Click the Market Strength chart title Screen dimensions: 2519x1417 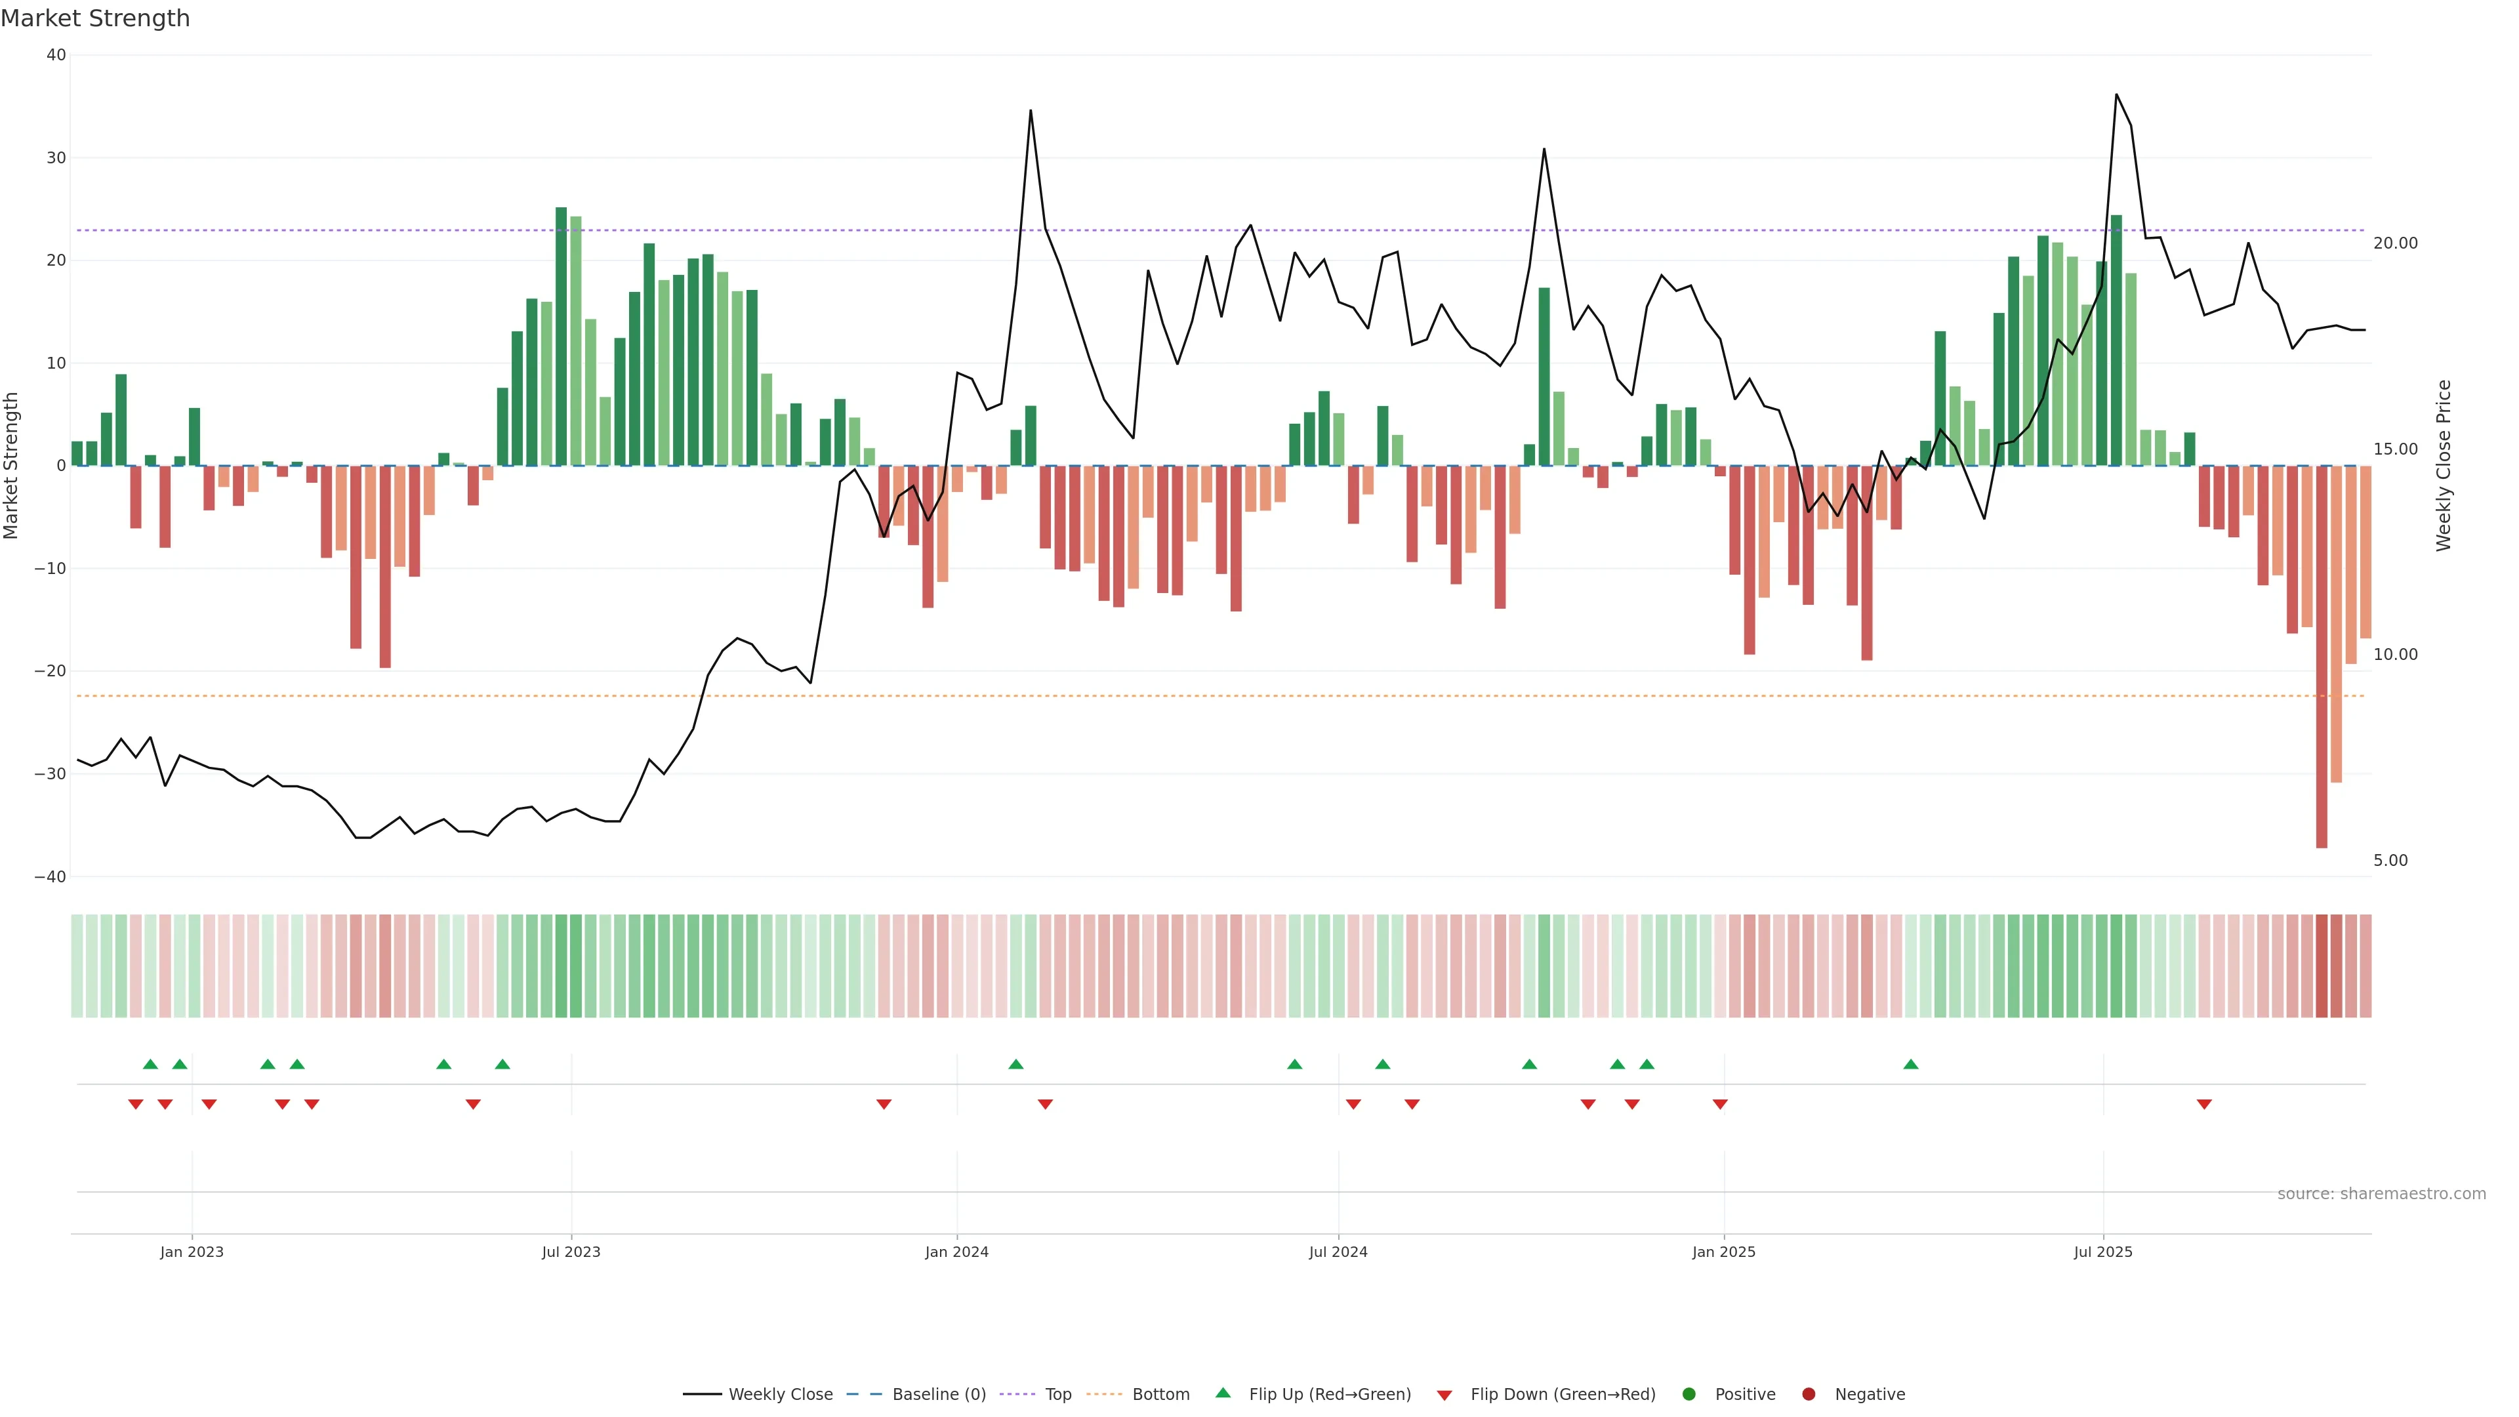[x=95, y=18]
